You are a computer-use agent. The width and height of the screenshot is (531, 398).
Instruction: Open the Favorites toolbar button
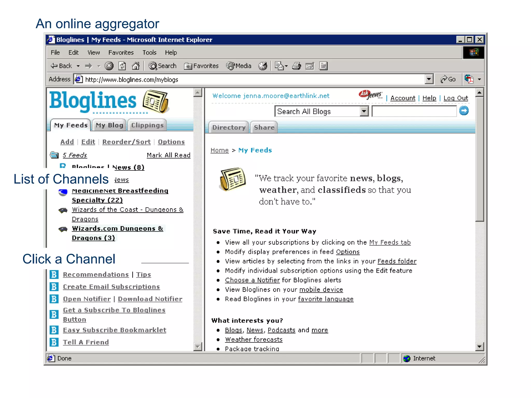pos(201,66)
